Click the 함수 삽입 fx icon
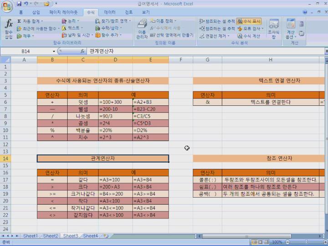328x246 pixels. click(9, 28)
